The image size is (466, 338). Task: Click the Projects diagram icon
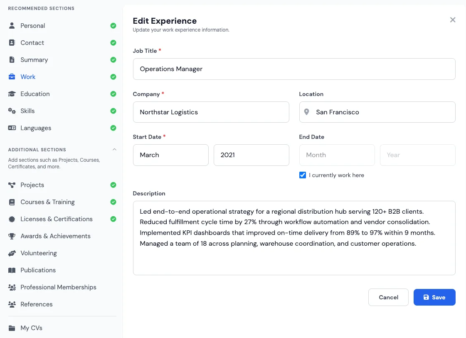[x=12, y=185]
